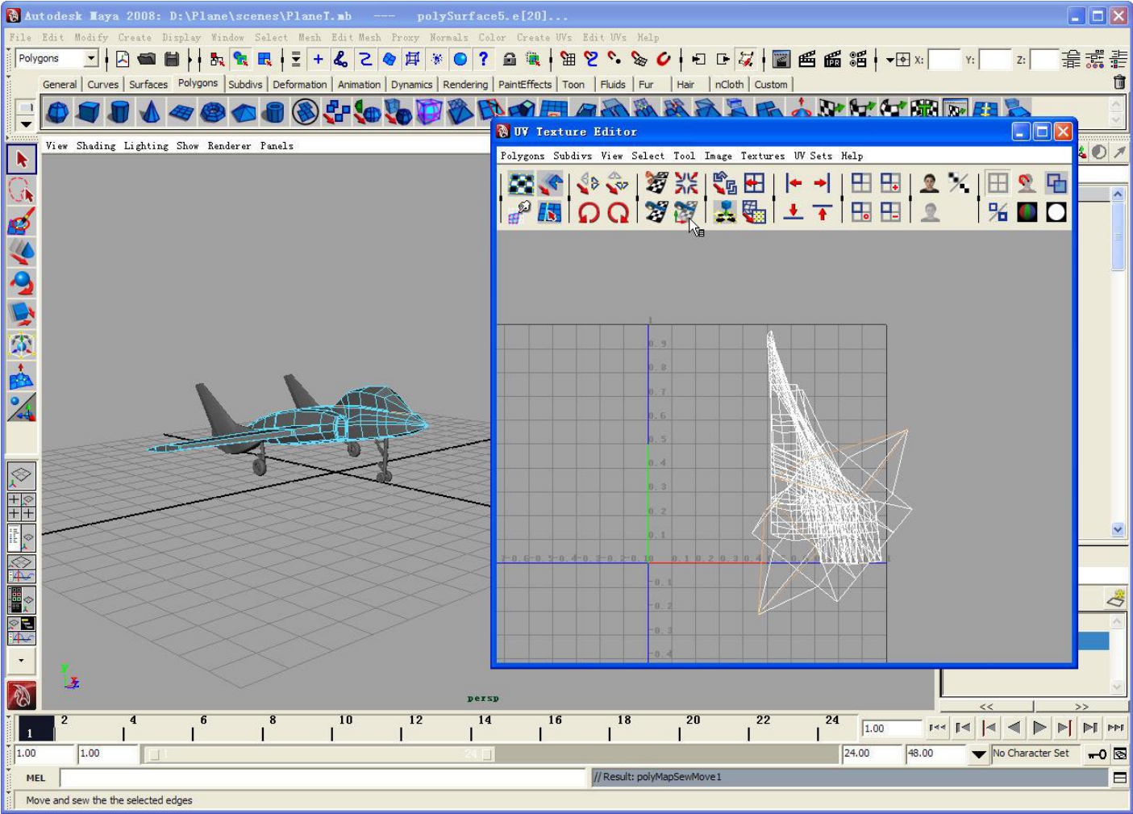Image resolution: width=1133 pixels, height=814 pixels.
Task: Create a polygon sphere from the shelf
Action: click(x=57, y=111)
